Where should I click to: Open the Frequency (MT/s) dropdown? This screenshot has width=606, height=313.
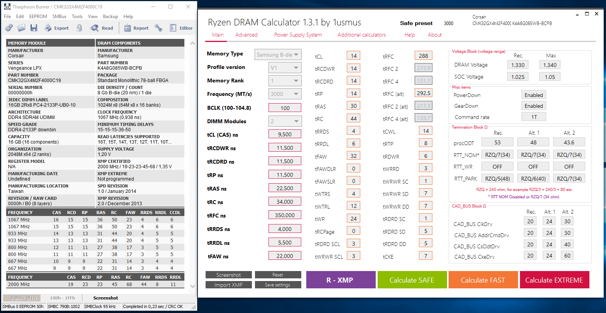(x=285, y=94)
